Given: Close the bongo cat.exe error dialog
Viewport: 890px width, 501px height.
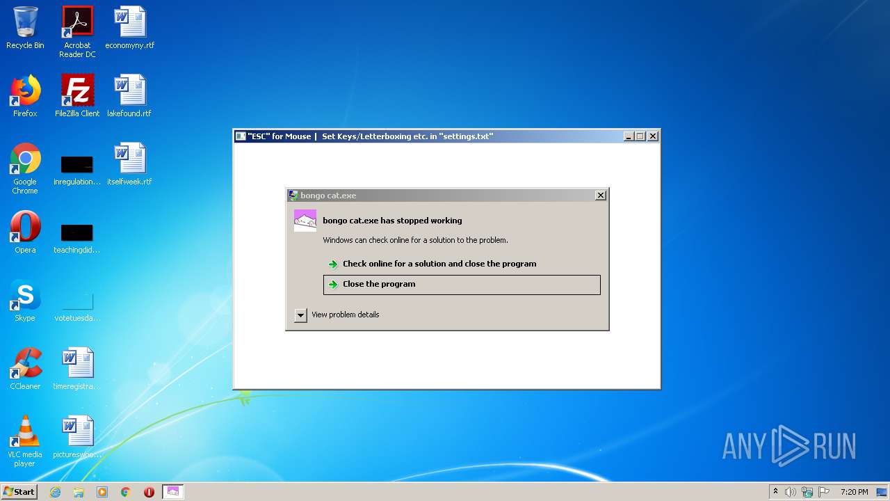Looking at the screenshot, I should (x=601, y=196).
